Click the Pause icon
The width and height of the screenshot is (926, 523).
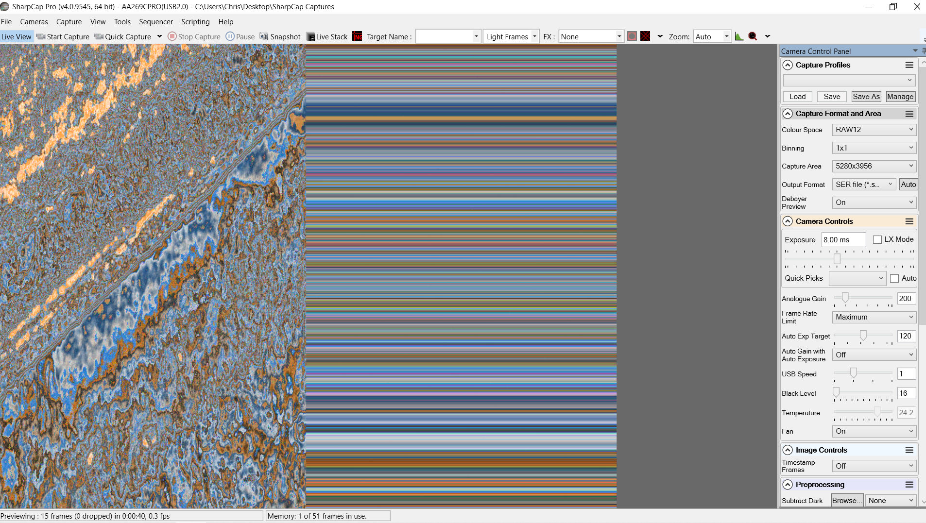coord(230,36)
